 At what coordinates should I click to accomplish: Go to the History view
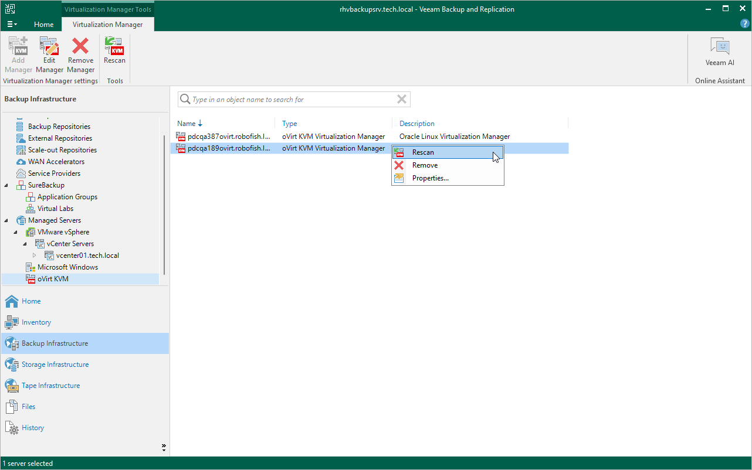point(85,428)
